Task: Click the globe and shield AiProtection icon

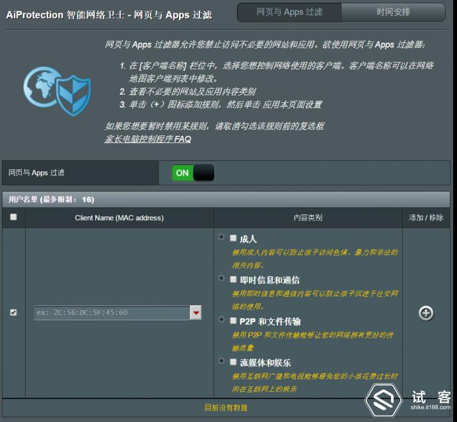Action: 57,91
